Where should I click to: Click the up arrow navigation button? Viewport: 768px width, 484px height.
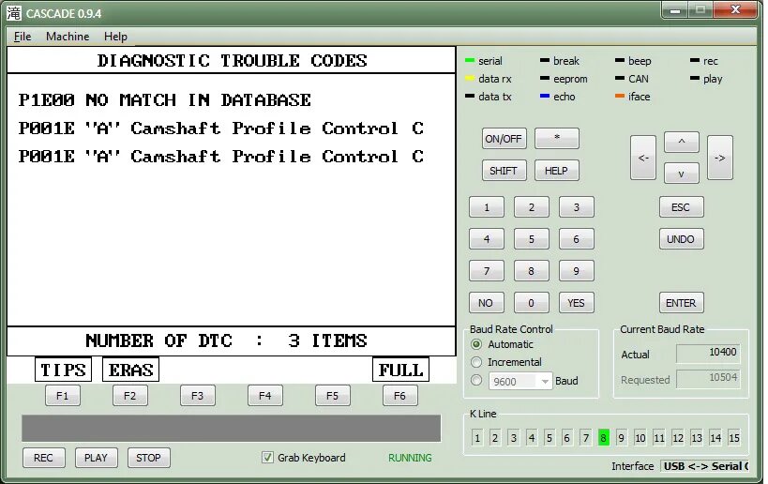point(682,142)
